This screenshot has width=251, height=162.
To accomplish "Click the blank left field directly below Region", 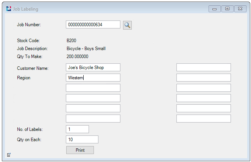I will (x=93, y=88).
